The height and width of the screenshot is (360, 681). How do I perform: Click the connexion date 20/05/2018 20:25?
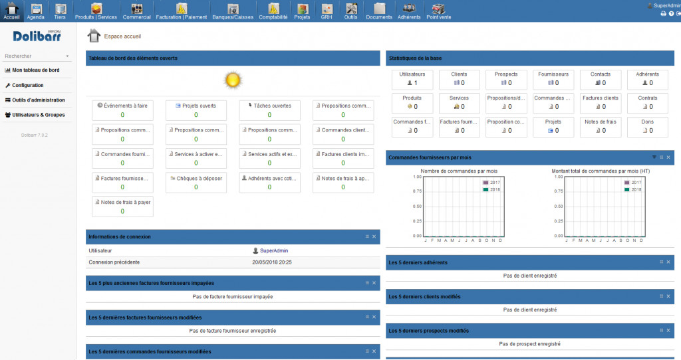coord(272,262)
